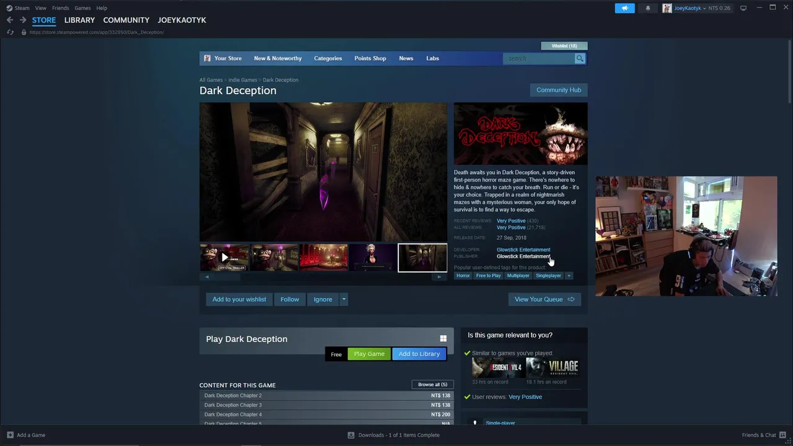
Task: Open the Glowstick Entertainment developer link
Action: tap(524, 250)
